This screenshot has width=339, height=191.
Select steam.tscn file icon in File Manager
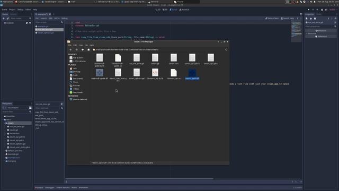pyautogui.click(x=174, y=58)
